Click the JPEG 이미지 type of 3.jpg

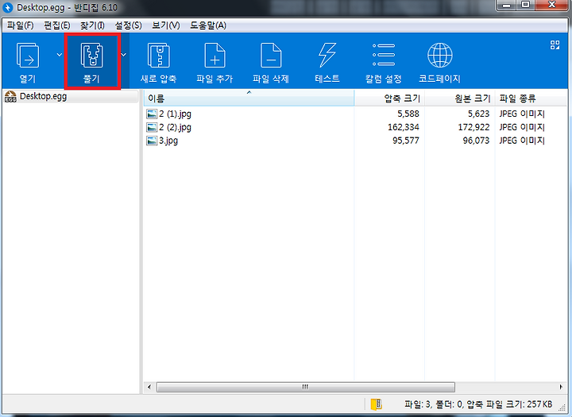point(522,141)
